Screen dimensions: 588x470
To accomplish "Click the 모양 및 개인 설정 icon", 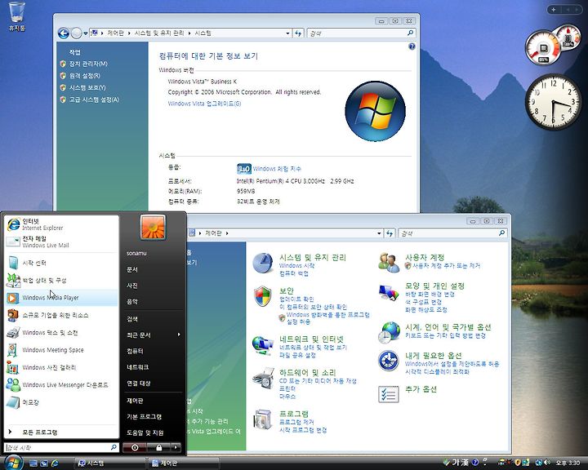I will pyautogui.click(x=389, y=292).
